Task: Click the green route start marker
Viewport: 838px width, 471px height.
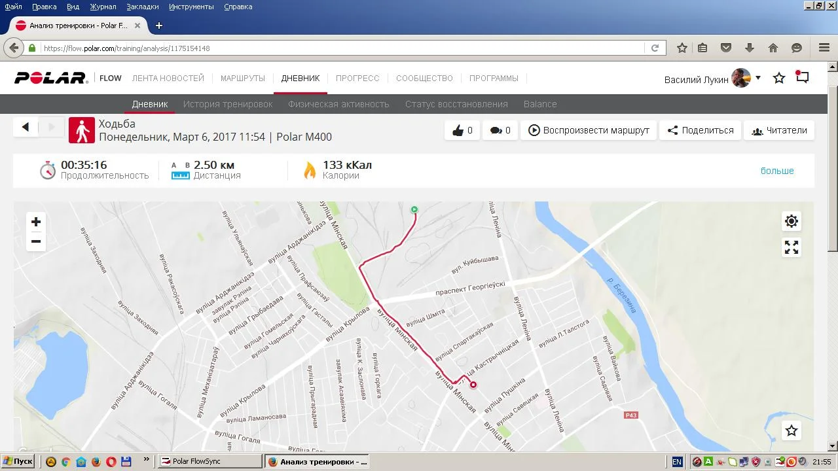Action: pyautogui.click(x=414, y=209)
